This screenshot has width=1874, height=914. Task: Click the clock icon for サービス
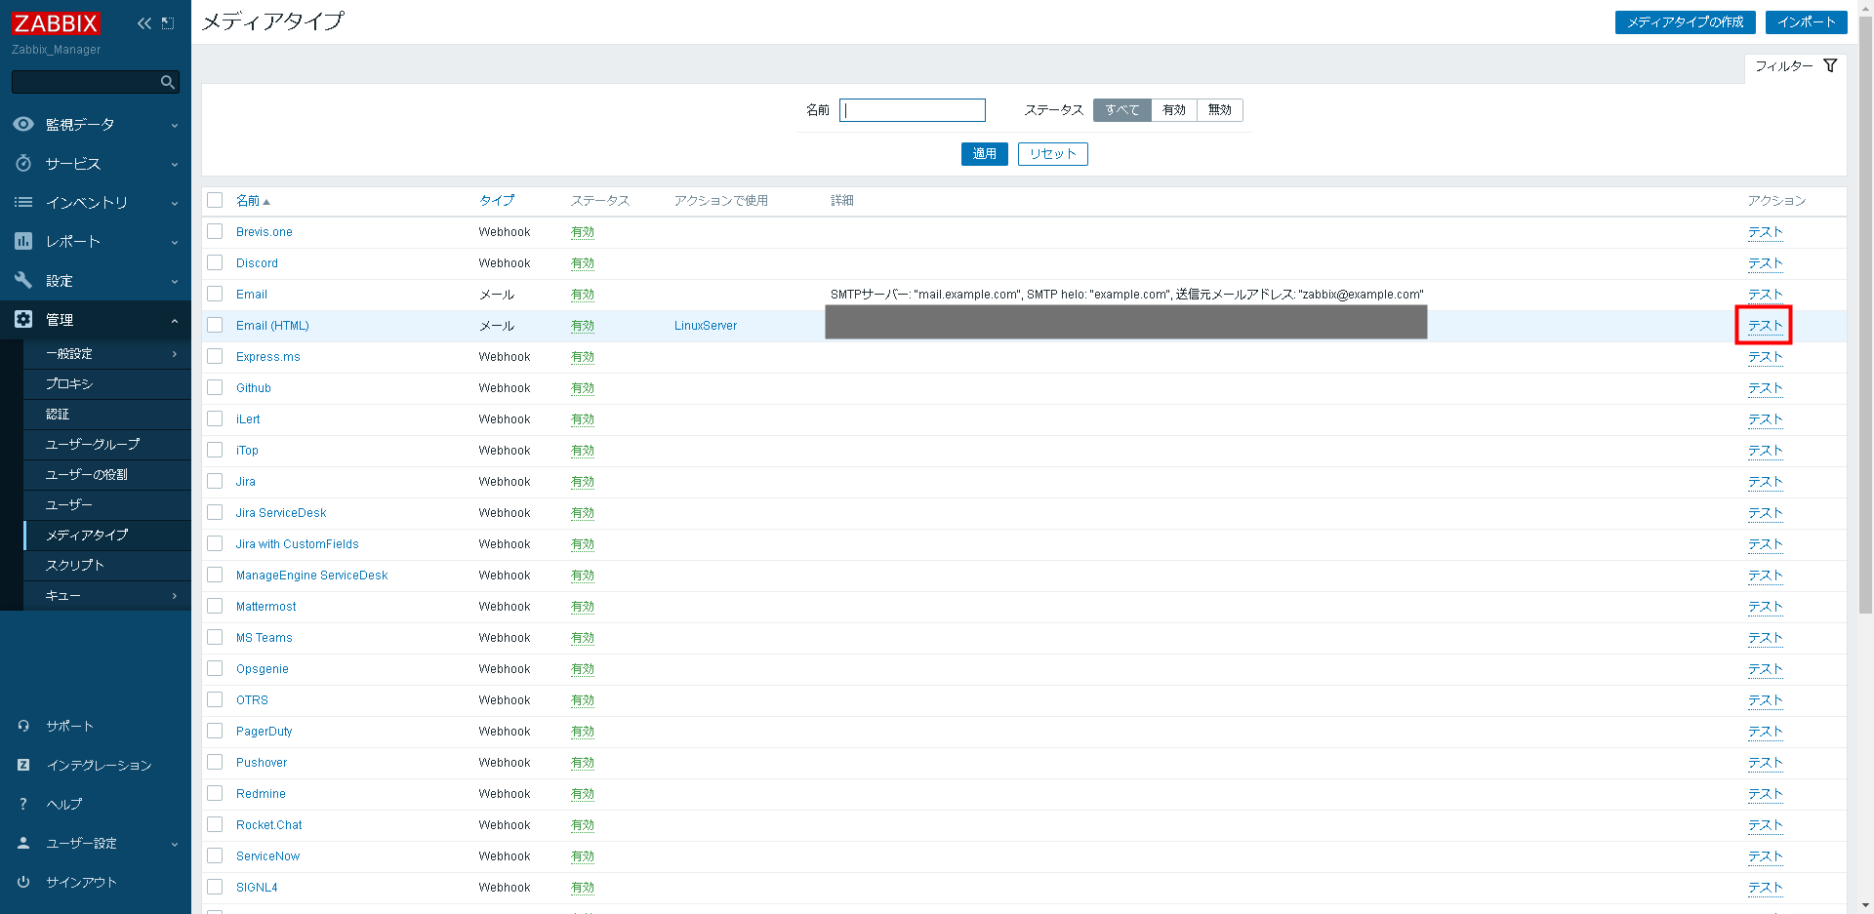click(x=23, y=163)
